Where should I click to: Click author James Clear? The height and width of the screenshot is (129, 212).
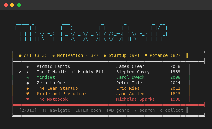[130, 66]
